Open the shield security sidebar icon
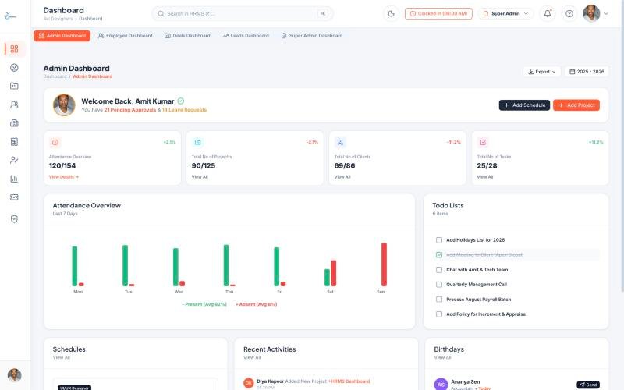The width and height of the screenshot is (624, 390). 14,219
